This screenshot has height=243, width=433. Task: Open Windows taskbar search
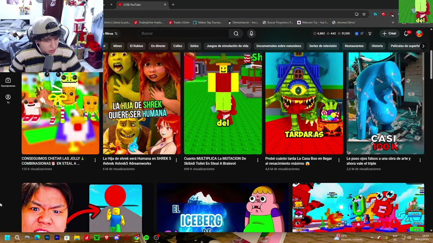coord(17,238)
